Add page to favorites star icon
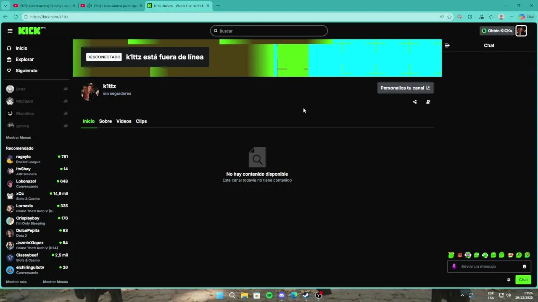Viewport: 538px width, 302px height. coord(449,17)
